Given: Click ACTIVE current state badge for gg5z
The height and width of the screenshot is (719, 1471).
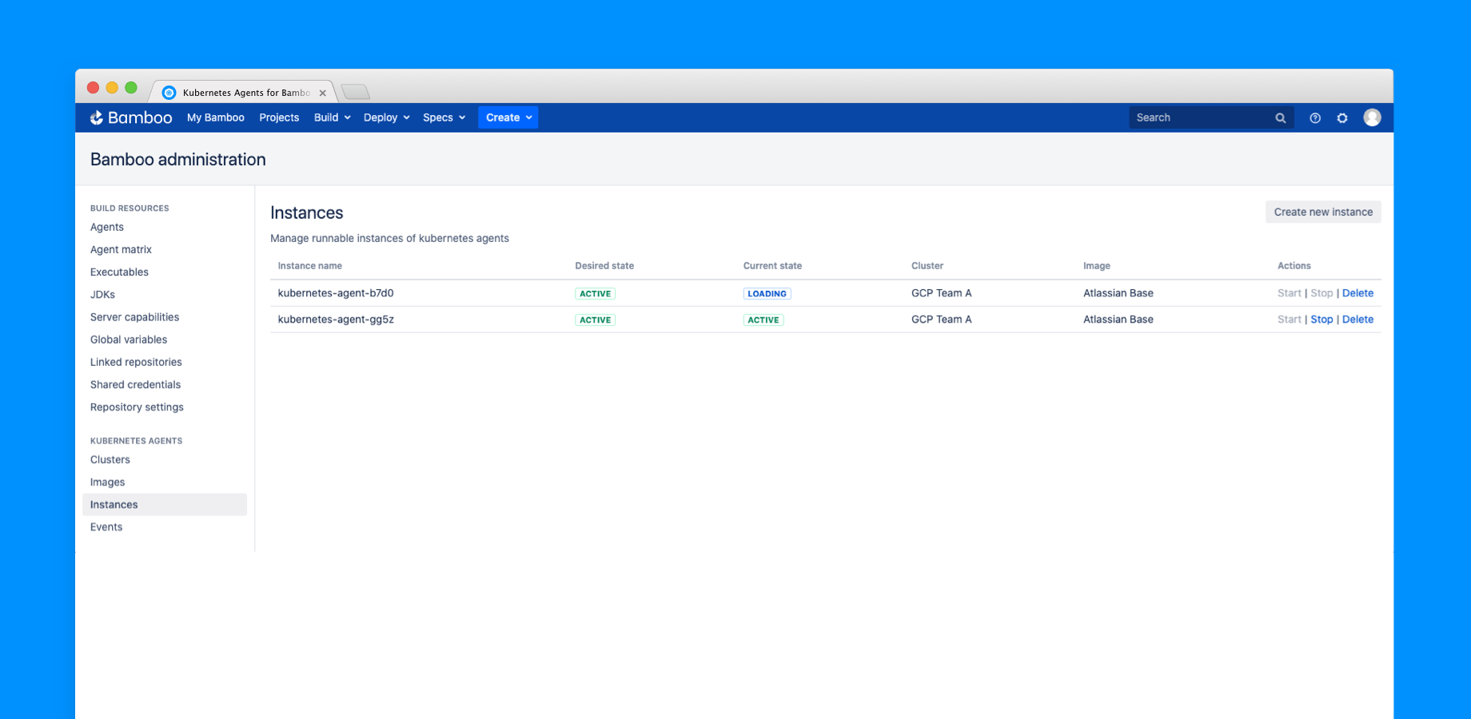Looking at the screenshot, I should [x=763, y=320].
